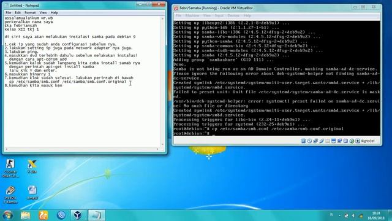Click the VirtualBox display settings indicator
The width and height of the screenshot is (392, 221).
point(333,141)
